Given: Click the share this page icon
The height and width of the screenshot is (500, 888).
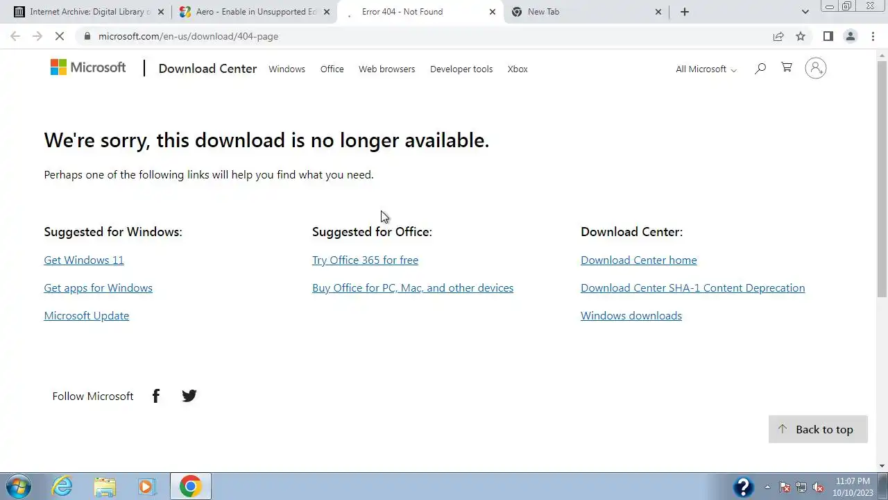Looking at the screenshot, I should click(778, 36).
